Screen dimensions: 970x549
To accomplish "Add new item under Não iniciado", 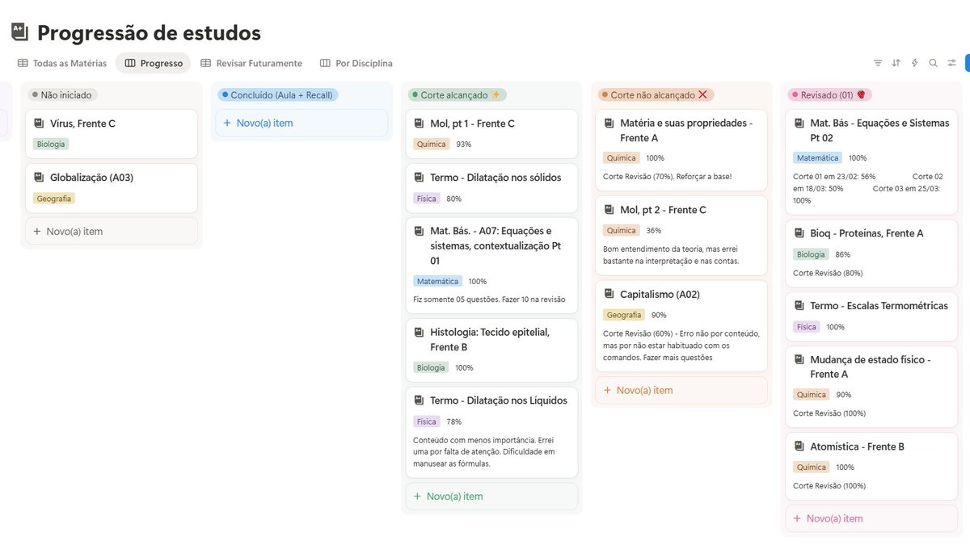I will point(112,231).
